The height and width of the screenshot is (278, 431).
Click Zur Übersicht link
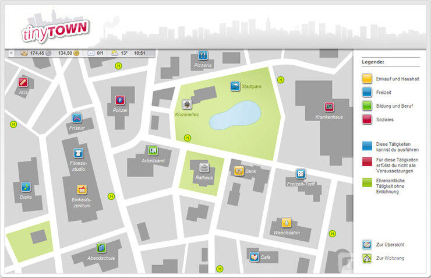367,245
